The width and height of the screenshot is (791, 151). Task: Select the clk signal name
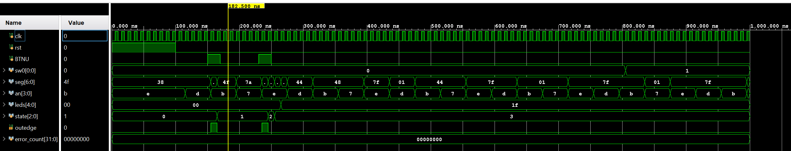(19, 36)
